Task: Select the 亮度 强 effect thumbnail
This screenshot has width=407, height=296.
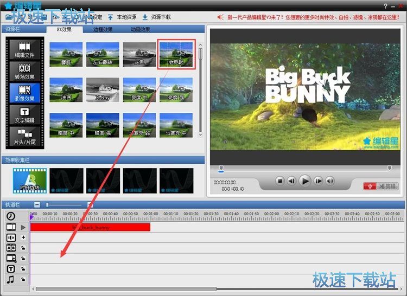Action: [176, 89]
